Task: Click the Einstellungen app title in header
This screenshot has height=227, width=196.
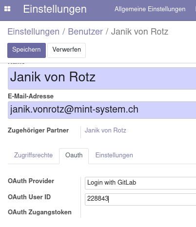Action: tap(55, 9)
